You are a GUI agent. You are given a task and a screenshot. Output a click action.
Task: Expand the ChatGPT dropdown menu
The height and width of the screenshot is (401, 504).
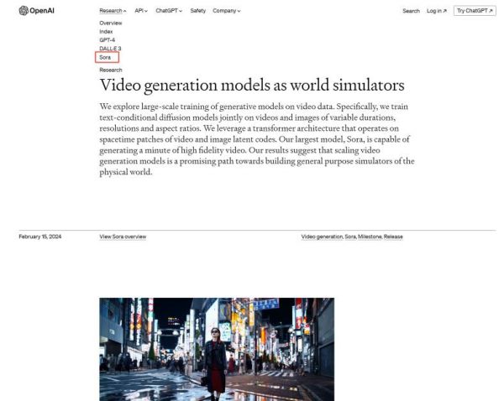point(169,11)
